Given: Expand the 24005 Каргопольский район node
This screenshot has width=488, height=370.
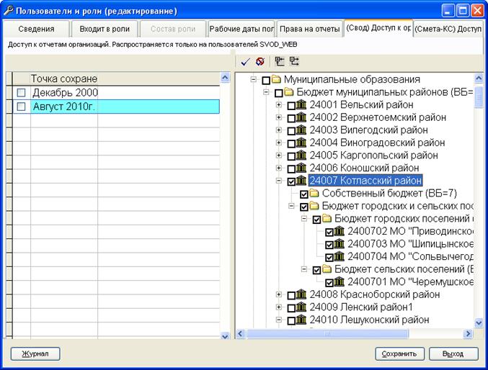Looking at the screenshot, I should click(279, 155).
